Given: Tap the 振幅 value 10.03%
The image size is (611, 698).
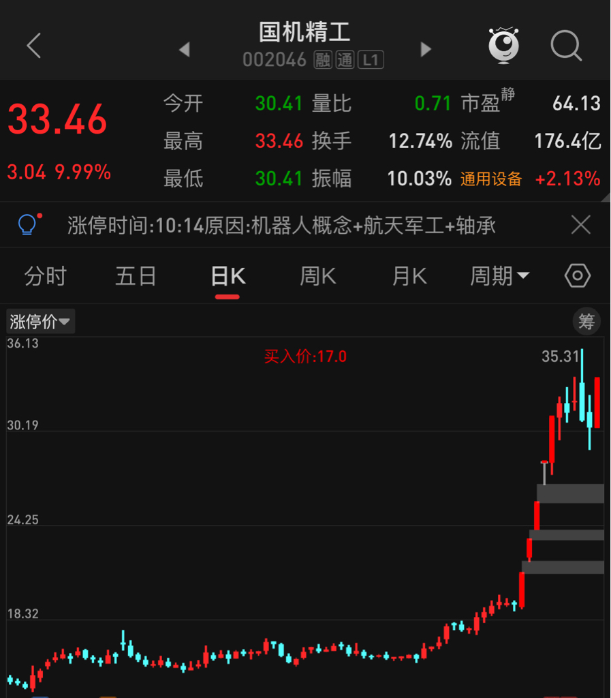Looking at the screenshot, I should 420,179.
